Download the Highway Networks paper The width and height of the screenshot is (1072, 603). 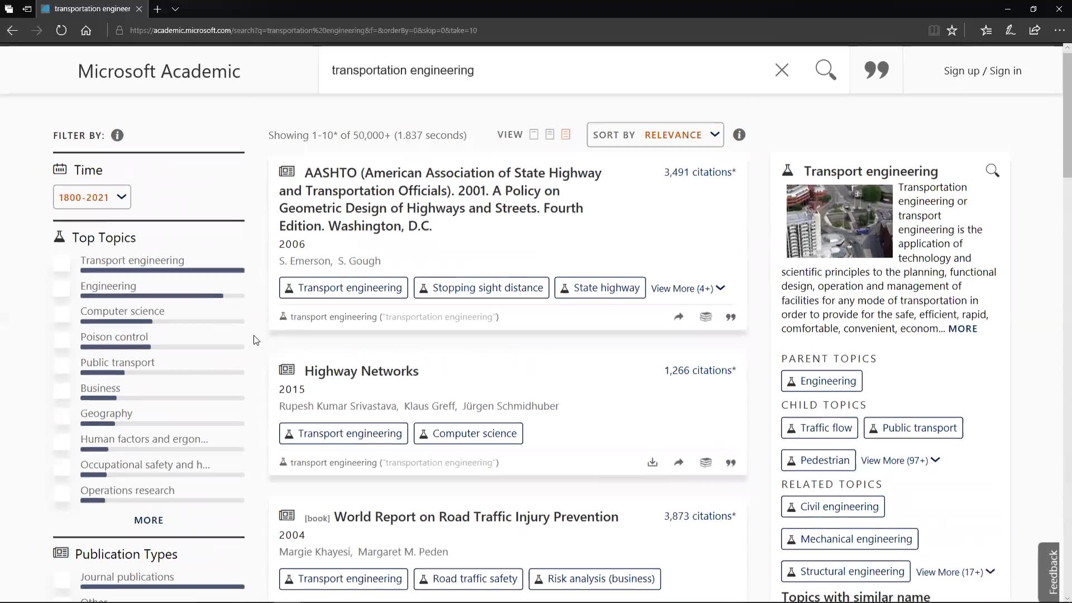(x=652, y=462)
